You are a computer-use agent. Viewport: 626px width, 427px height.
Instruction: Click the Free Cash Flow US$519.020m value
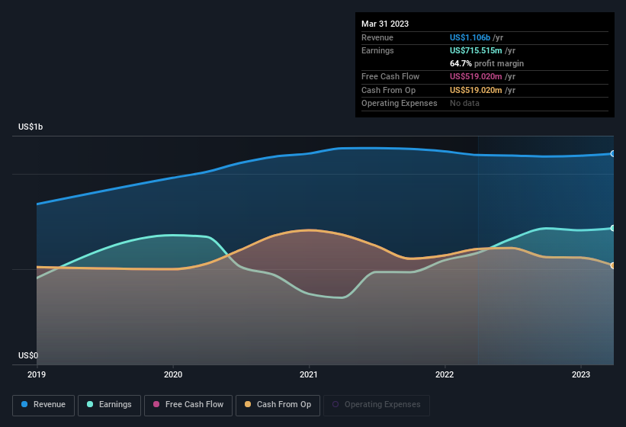pos(476,76)
